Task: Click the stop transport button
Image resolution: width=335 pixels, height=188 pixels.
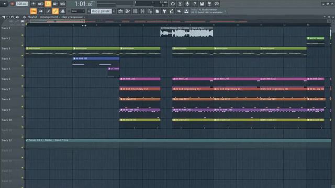Action: 4,4
